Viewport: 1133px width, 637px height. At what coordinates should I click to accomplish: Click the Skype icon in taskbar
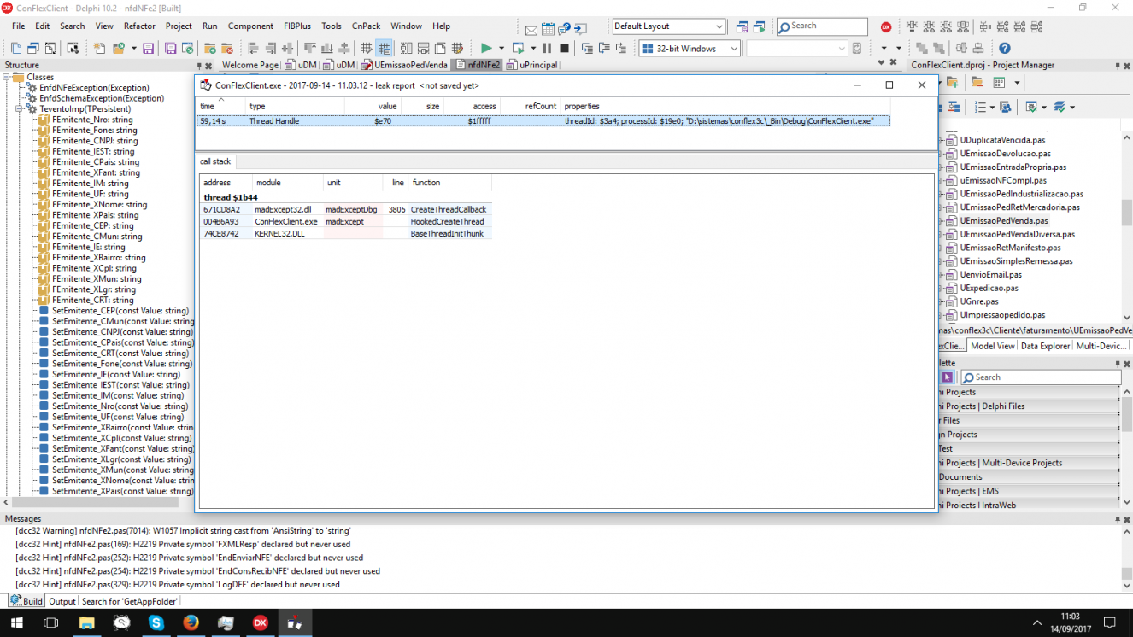point(156,623)
